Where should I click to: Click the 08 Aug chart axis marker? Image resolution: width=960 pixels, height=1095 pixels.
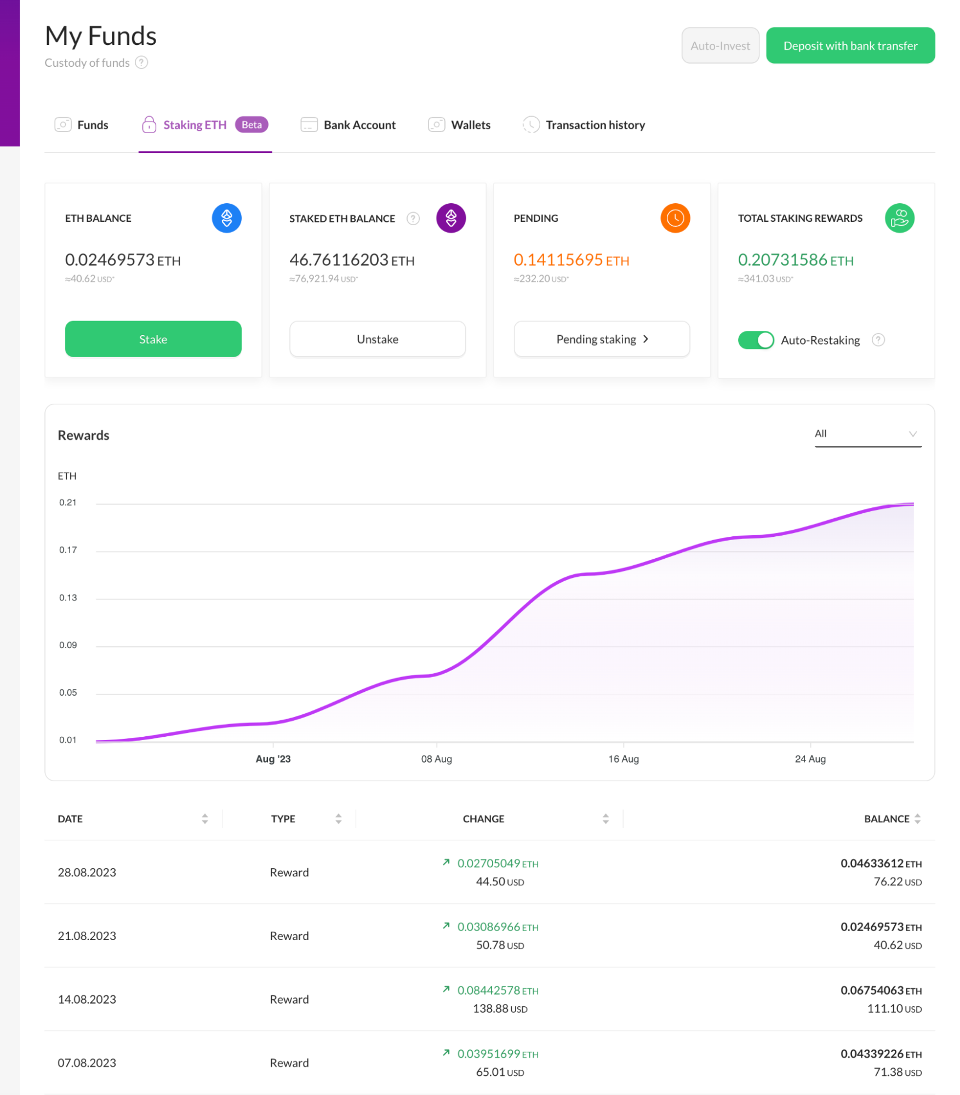[x=436, y=759]
